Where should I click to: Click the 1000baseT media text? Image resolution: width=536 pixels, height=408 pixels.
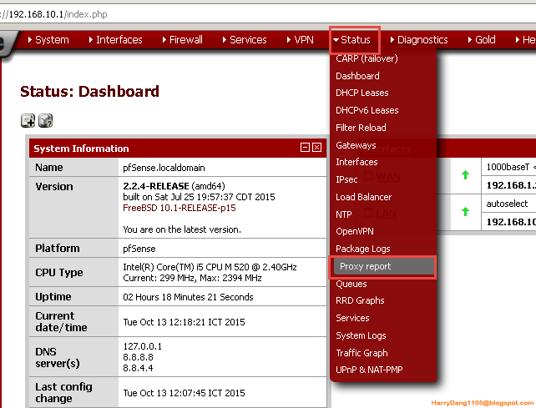(508, 167)
